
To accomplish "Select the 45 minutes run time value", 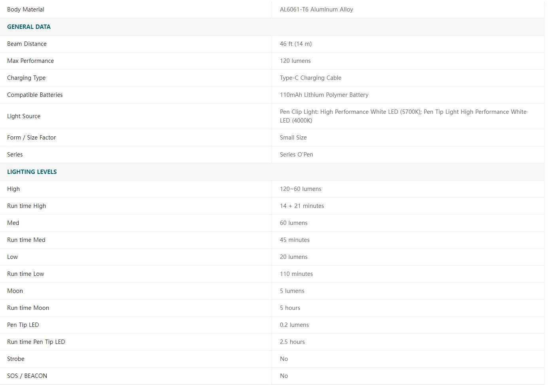I will click(295, 240).
